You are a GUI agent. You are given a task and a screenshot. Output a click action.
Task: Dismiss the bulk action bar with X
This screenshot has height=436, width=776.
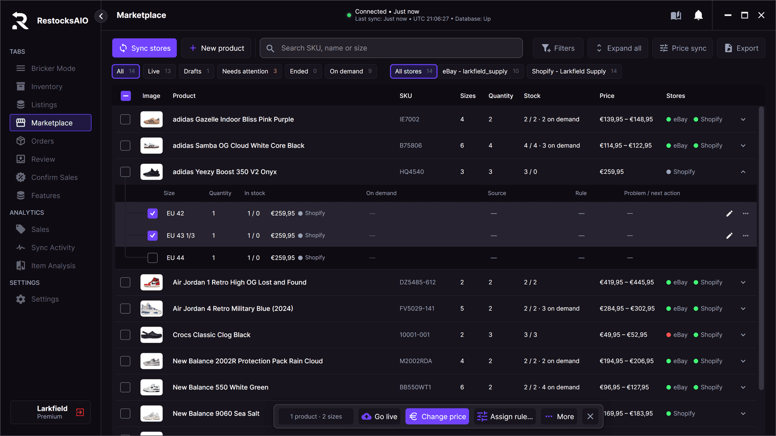point(590,417)
